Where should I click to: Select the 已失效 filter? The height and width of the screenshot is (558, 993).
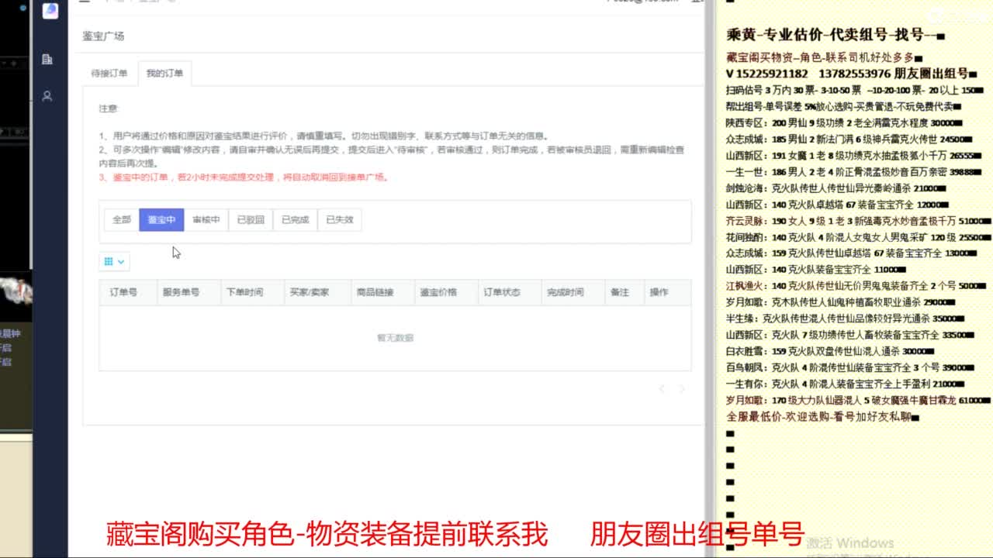pyautogui.click(x=340, y=219)
